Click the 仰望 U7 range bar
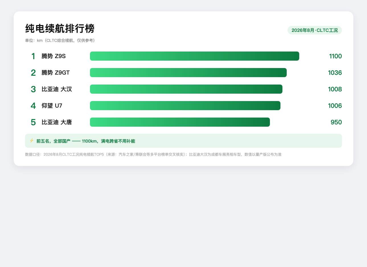This screenshot has height=267, width=367. [x=185, y=106]
